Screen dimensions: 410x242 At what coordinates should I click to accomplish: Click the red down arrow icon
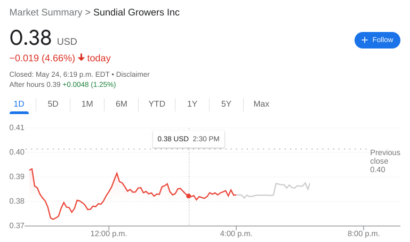(x=81, y=58)
